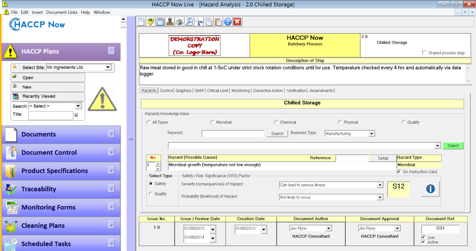Click the Paste clipboard icon
Viewport: 476px width, 251px height.
tap(218, 22)
